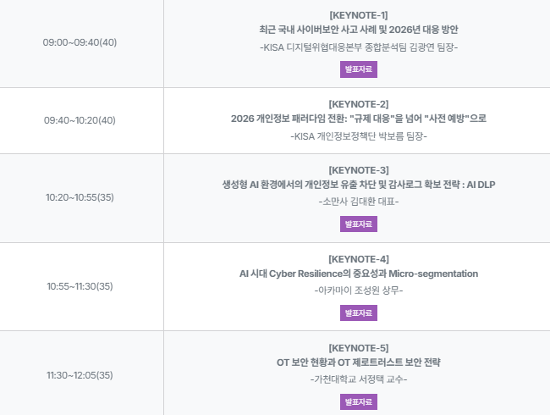550x415 pixels.
Task: Click speaker line 'KISA 개인정보정책단 박보름 팀장'
Action: (x=358, y=136)
